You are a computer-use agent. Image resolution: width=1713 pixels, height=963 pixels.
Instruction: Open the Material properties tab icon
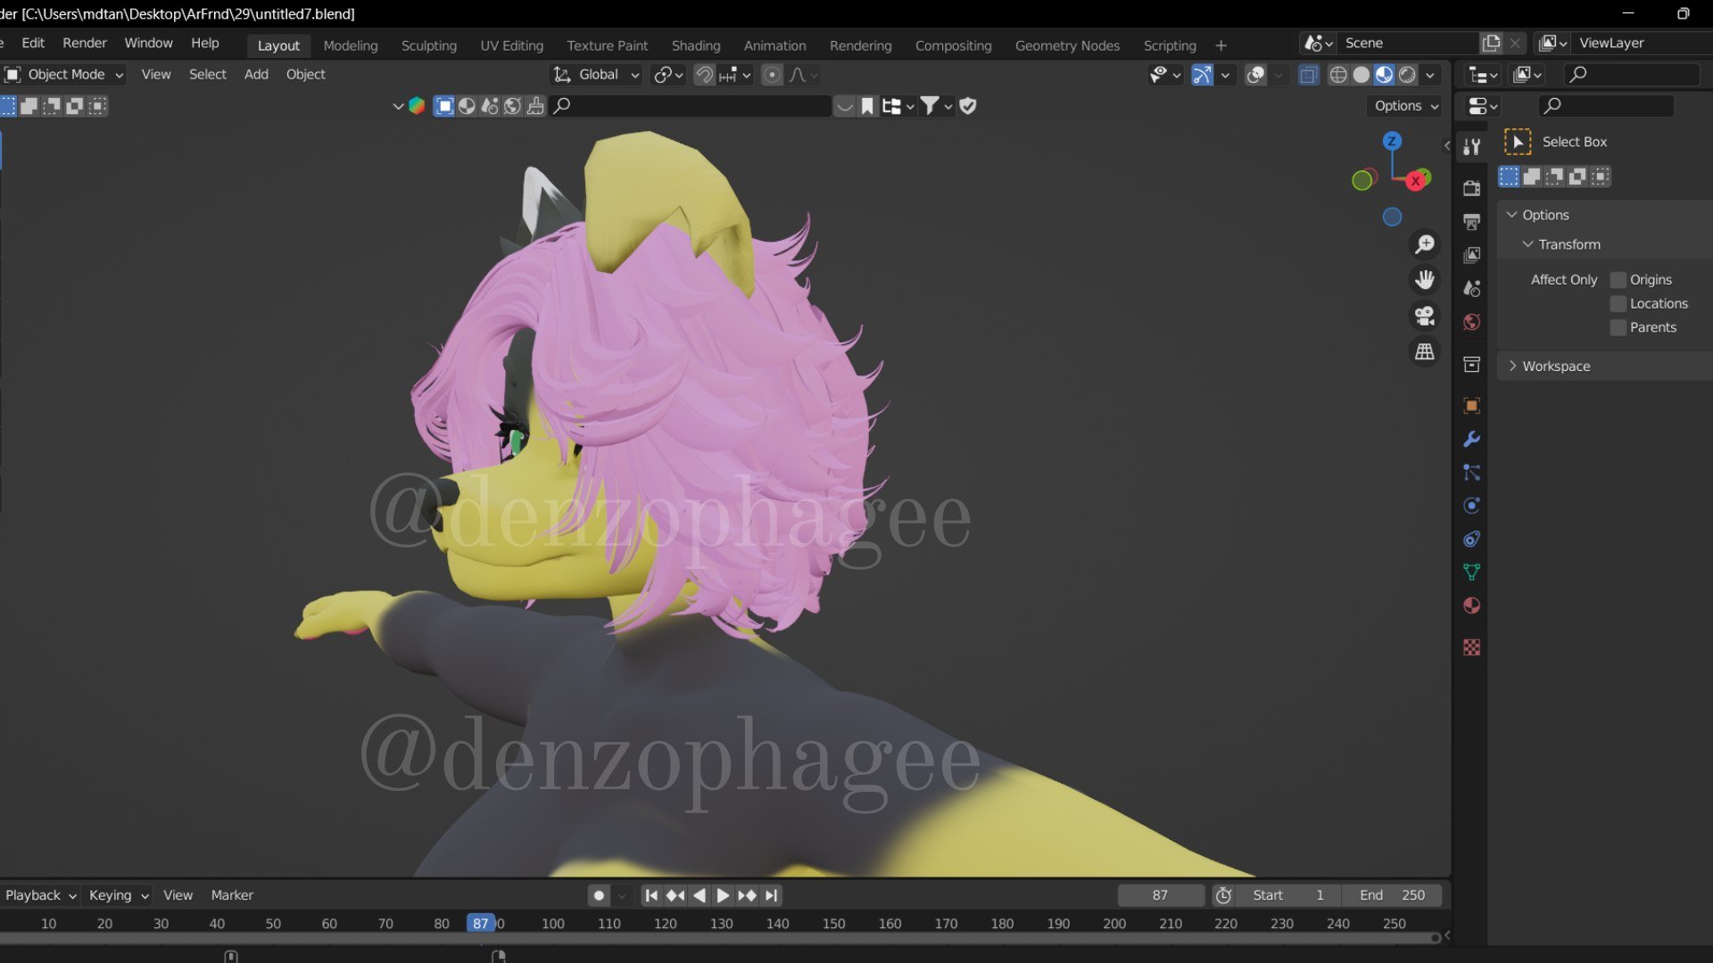1471,605
